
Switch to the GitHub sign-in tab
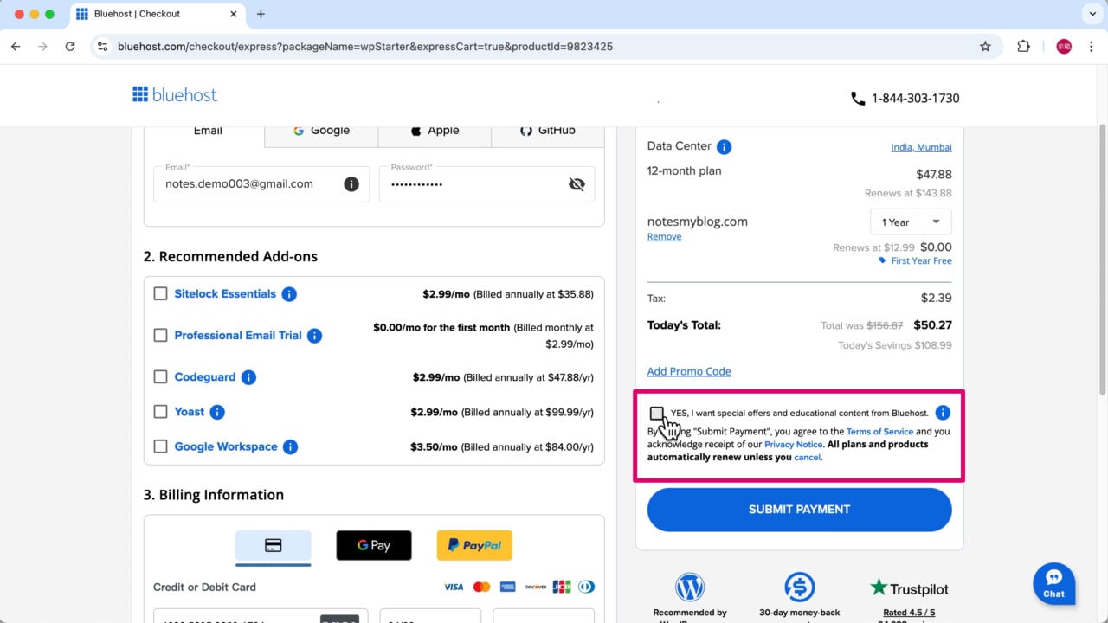(546, 130)
